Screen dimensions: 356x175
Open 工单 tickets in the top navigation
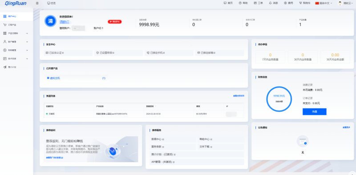click(259, 3)
